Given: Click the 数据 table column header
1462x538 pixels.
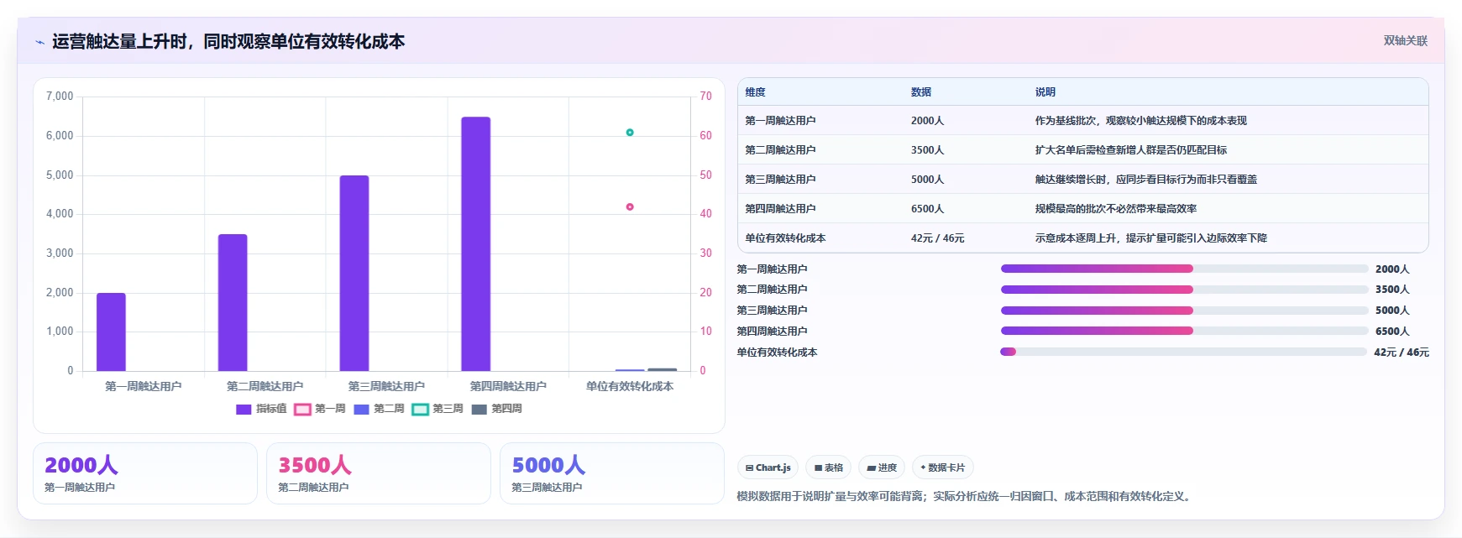Looking at the screenshot, I should pyautogui.click(x=921, y=92).
